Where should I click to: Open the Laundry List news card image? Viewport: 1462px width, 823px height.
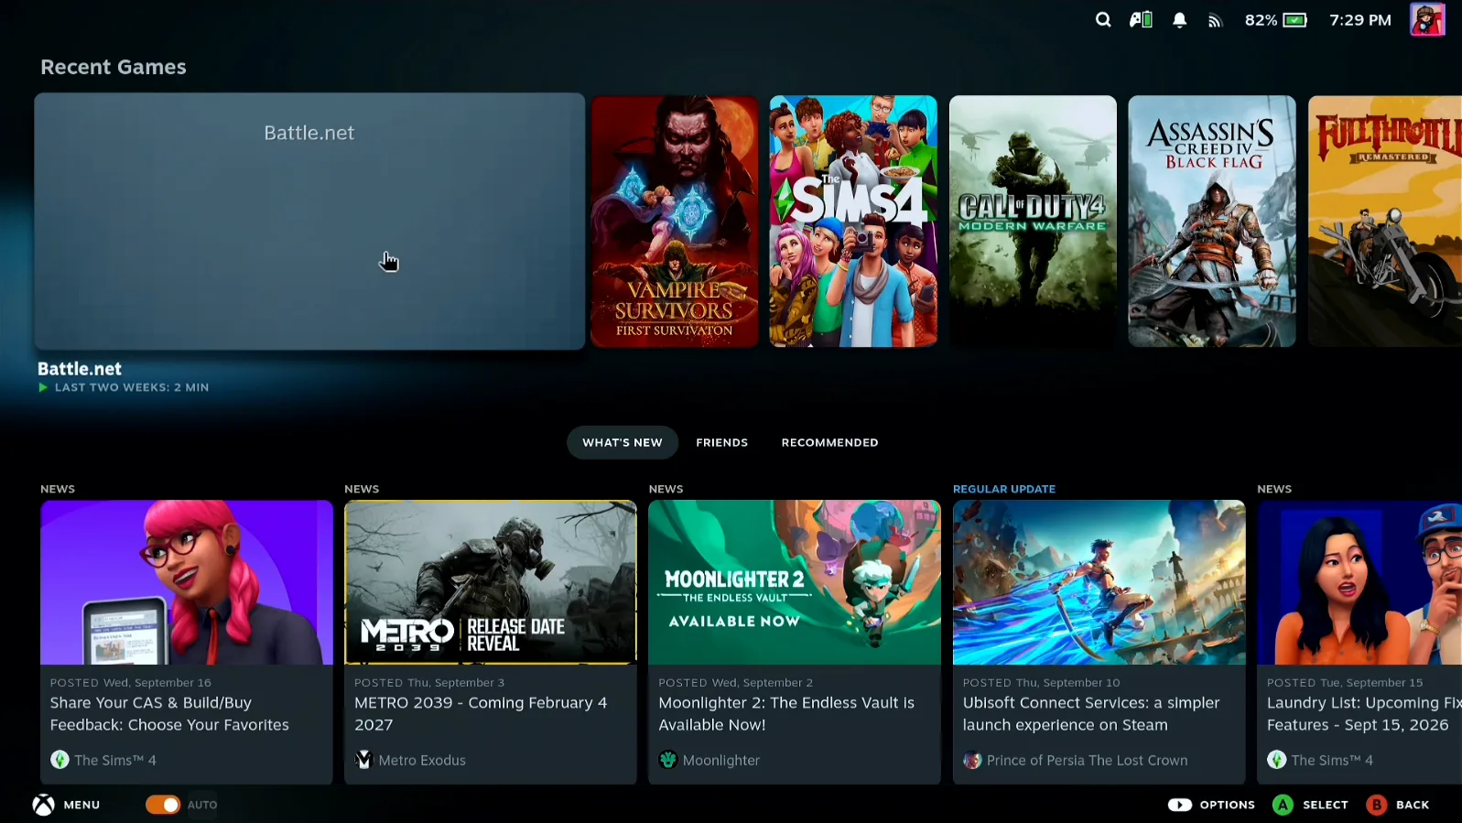point(1359,582)
